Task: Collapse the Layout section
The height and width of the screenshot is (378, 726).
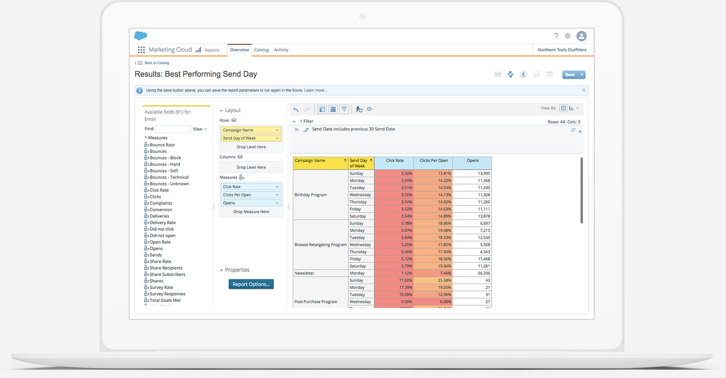Action: tap(221, 111)
